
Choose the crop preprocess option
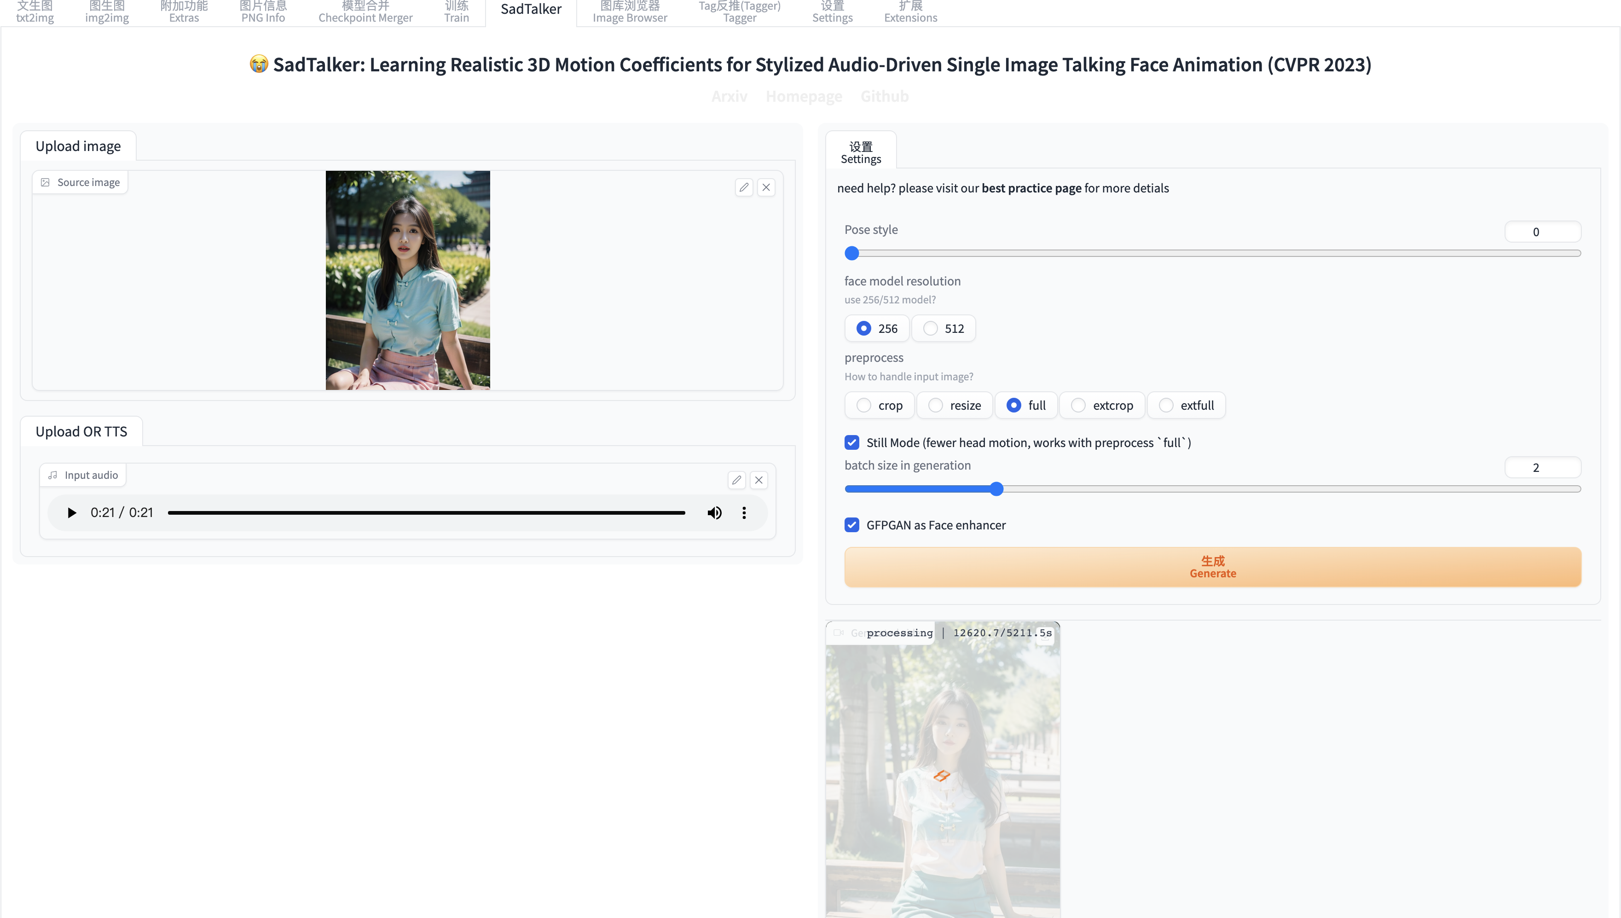pyautogui.click(x=863, y=406)
